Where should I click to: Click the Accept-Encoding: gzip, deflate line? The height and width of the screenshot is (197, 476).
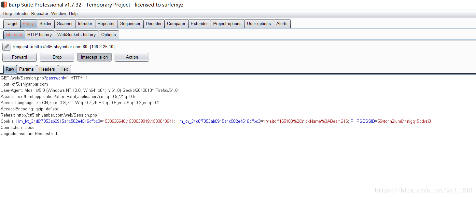[x=30, y=109]
